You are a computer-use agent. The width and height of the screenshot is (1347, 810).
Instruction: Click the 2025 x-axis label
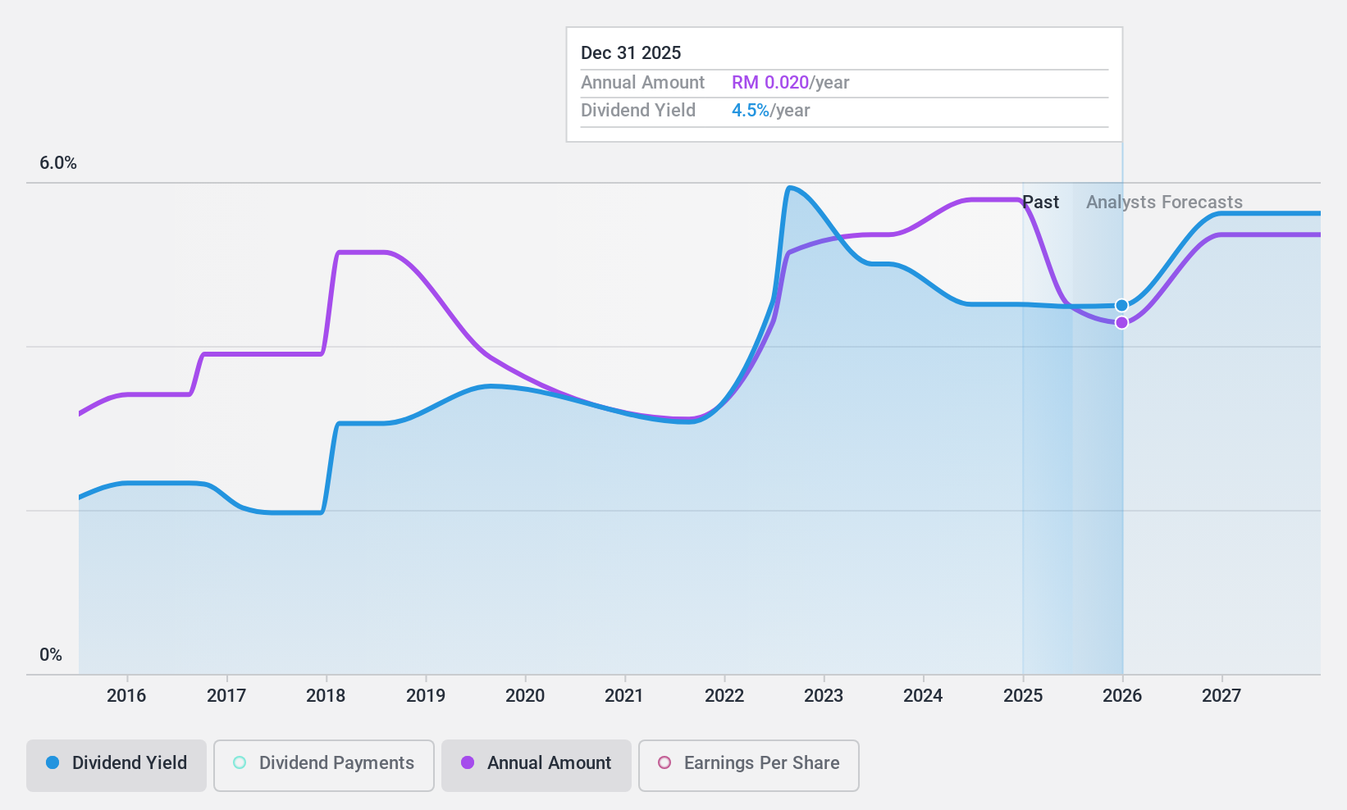[1023, 696]
